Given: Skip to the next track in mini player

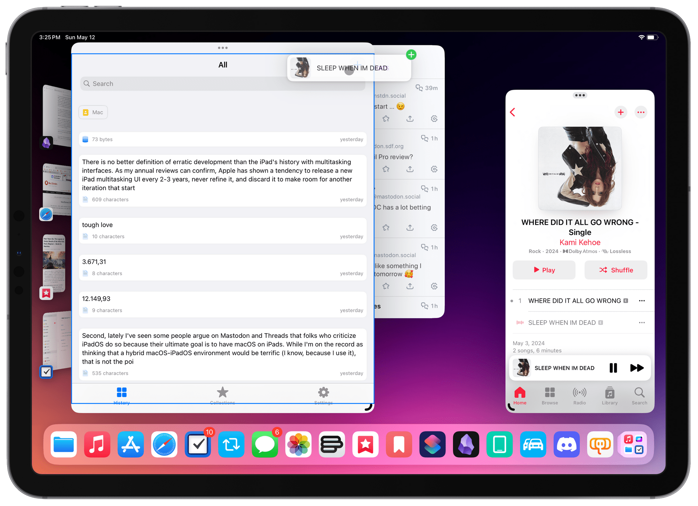Looking at the screenshot, I should (636, 368).
